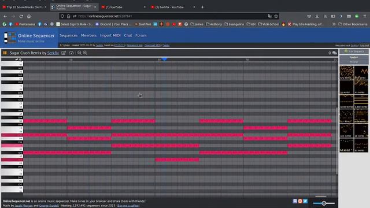
Task: Open Other Bookmarks folder
Action: (353, 24)
